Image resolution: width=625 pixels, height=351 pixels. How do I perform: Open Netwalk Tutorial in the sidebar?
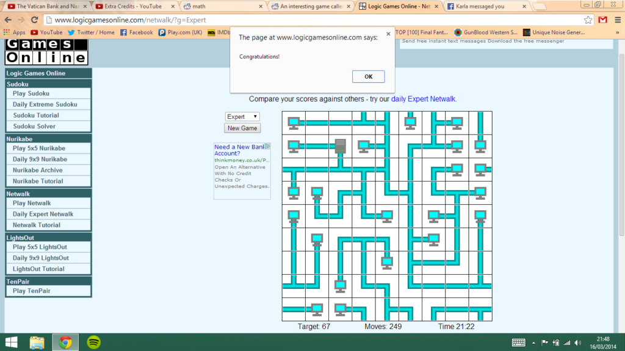(37, 225)
